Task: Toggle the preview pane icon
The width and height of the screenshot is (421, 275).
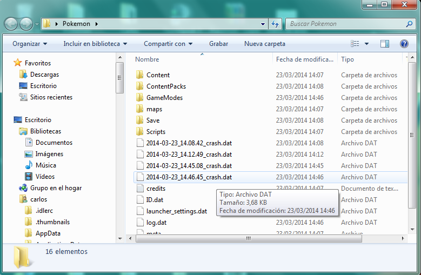Action: (x=384, y=43)
